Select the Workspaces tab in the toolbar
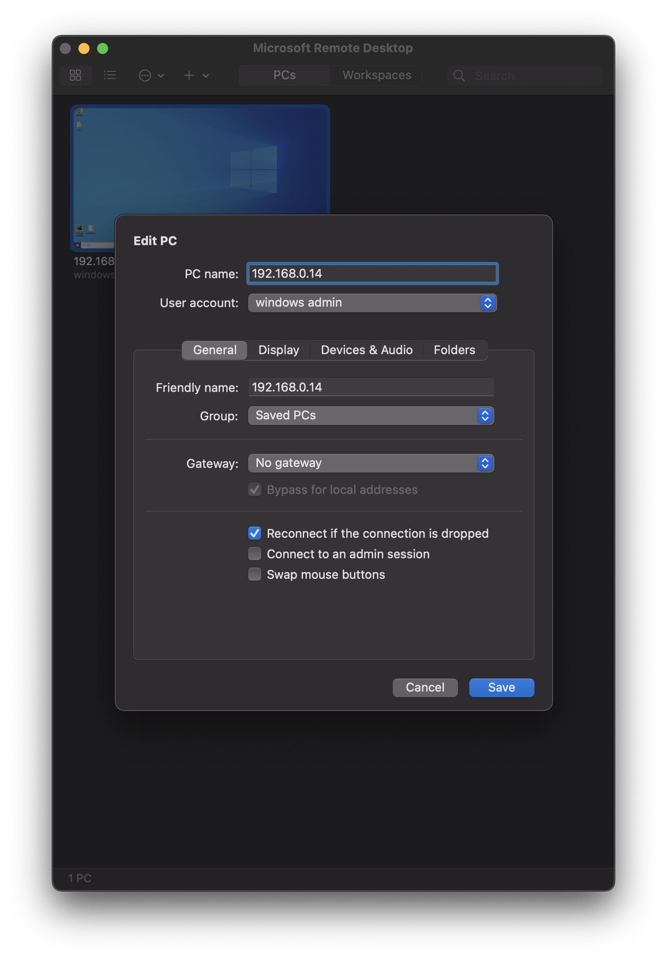 [x=377, y=75]
